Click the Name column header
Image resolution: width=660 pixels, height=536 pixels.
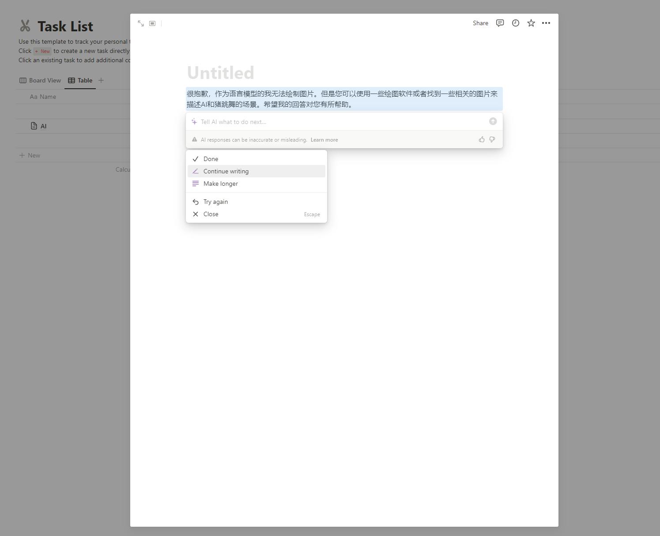coord(43,97)
